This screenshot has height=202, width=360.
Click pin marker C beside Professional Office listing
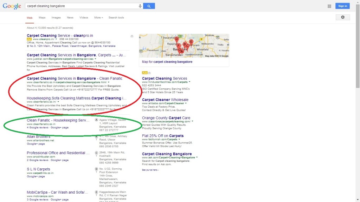[96, 153]
